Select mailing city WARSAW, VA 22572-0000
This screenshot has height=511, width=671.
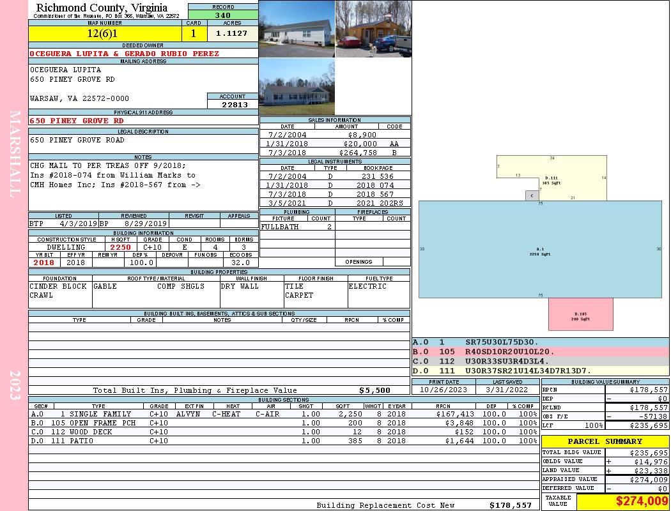79,98
